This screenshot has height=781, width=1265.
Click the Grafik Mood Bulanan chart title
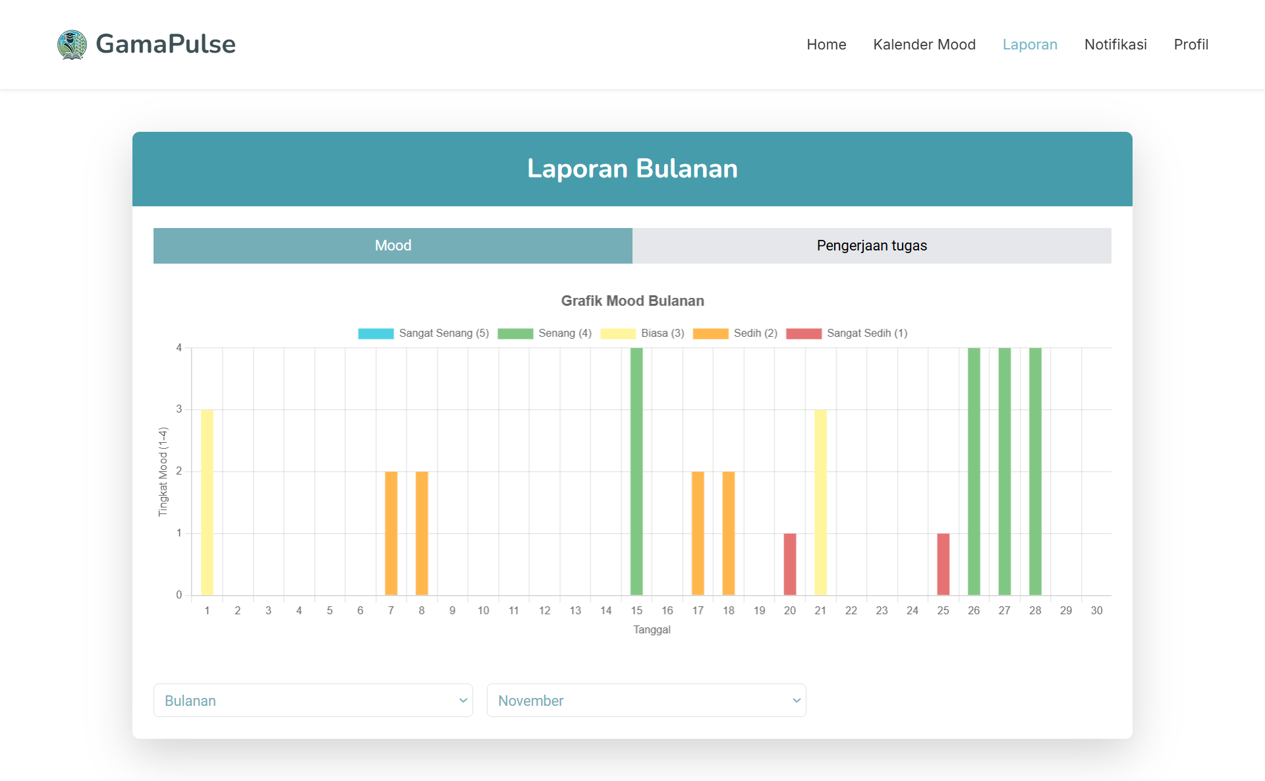point(632,301)
